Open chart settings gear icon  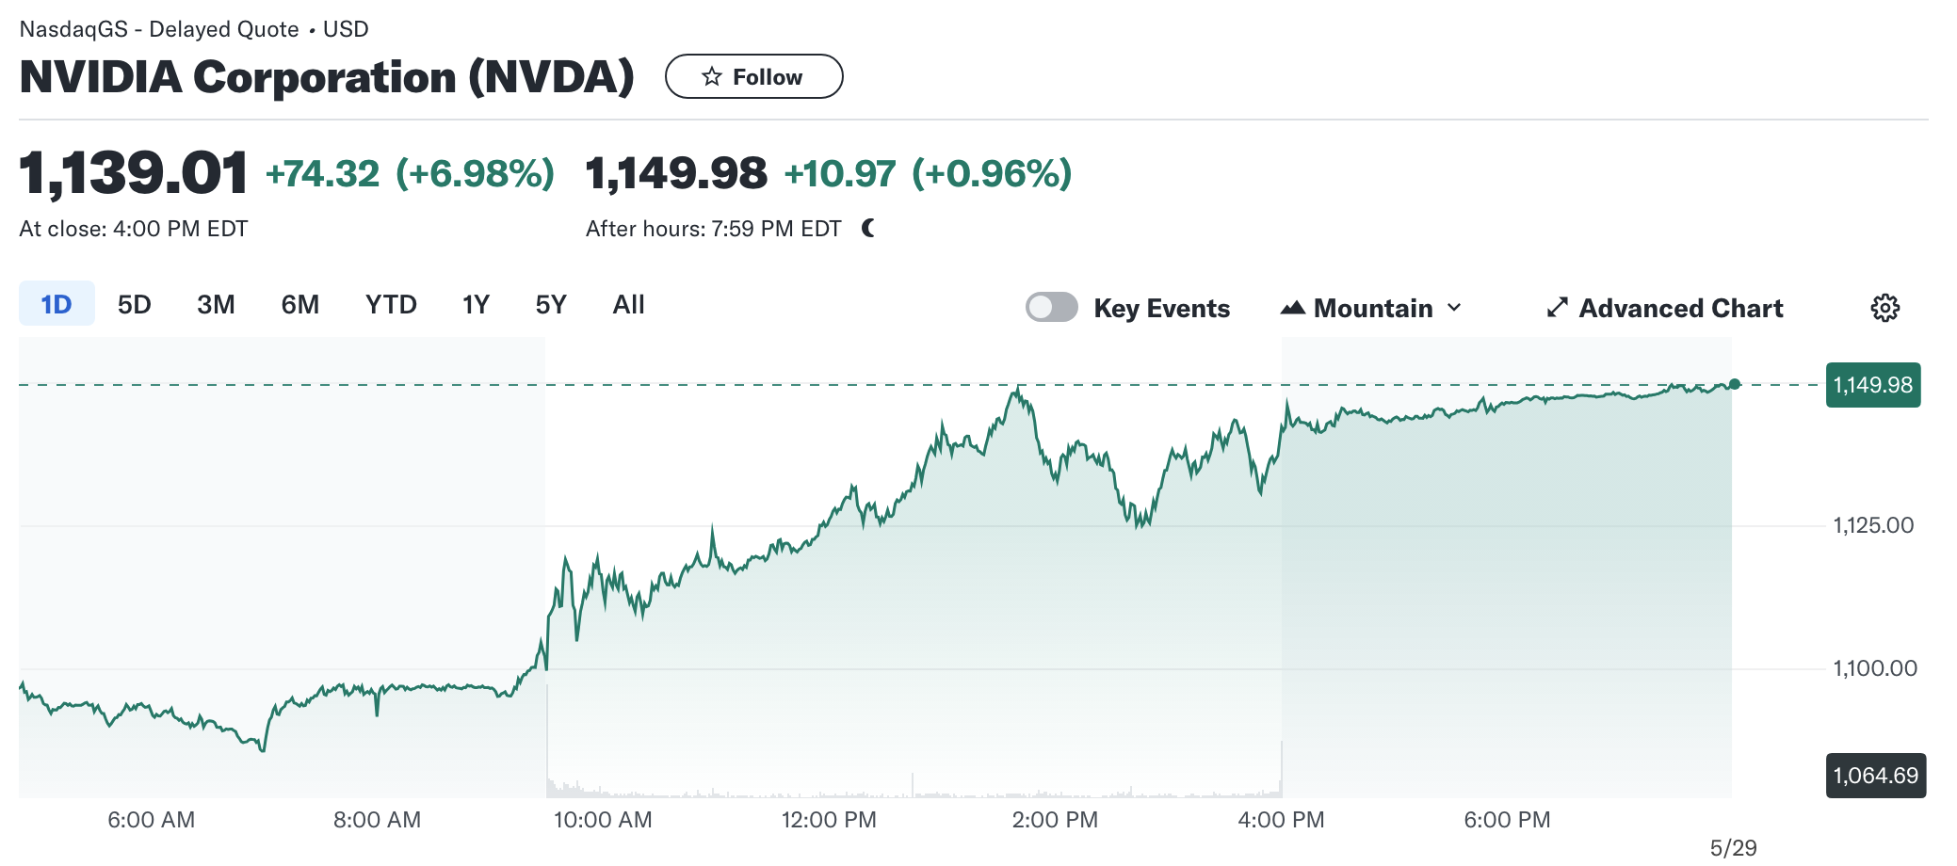(x=1884, y=308)
